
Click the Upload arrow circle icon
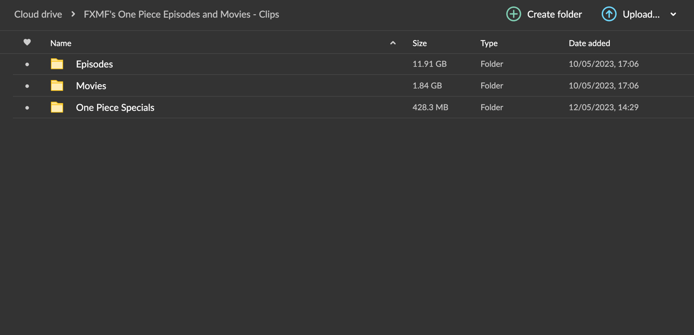click(x=609, y=14)
